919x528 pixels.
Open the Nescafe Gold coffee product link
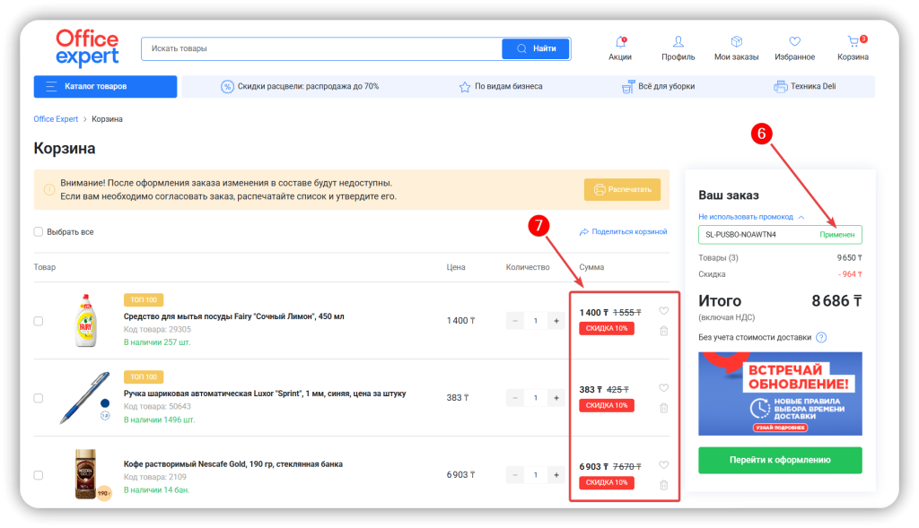pyautogui.click(x=233, y=464)
